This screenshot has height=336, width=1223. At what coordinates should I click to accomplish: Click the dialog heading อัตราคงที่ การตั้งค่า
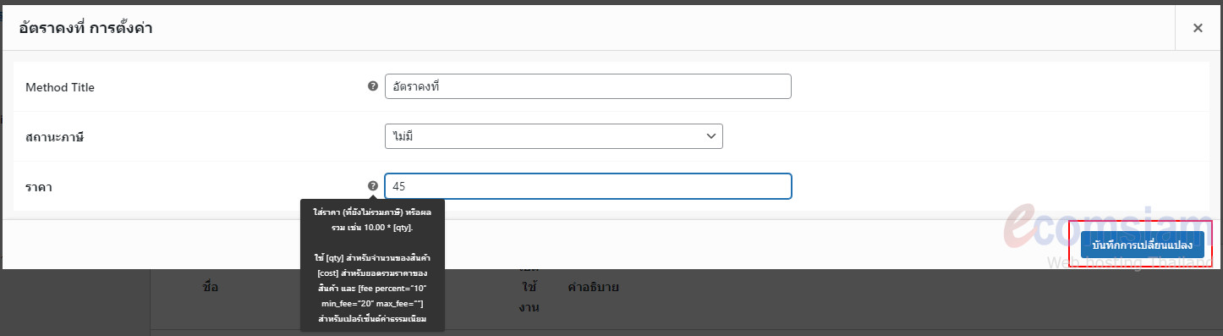pos(85,28)
